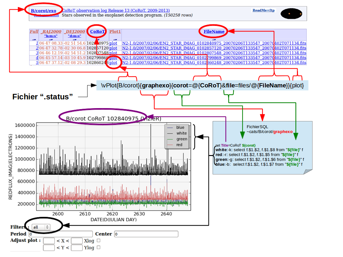Open full record for row 3
This screenshot has width=343, height=257.
coord(37,53)
